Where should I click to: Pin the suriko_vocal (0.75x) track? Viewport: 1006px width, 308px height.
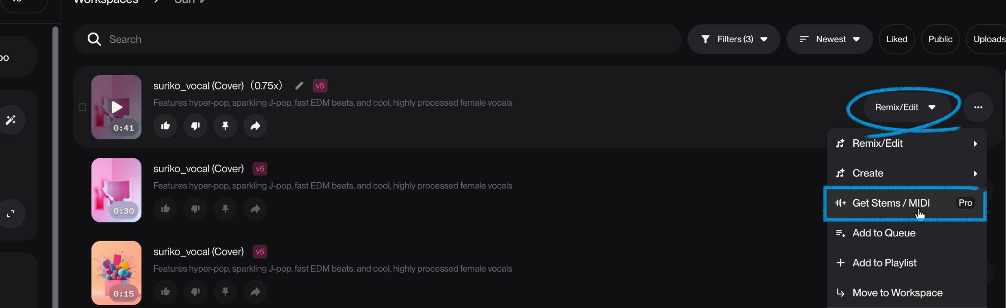click(x=225, y=126)
